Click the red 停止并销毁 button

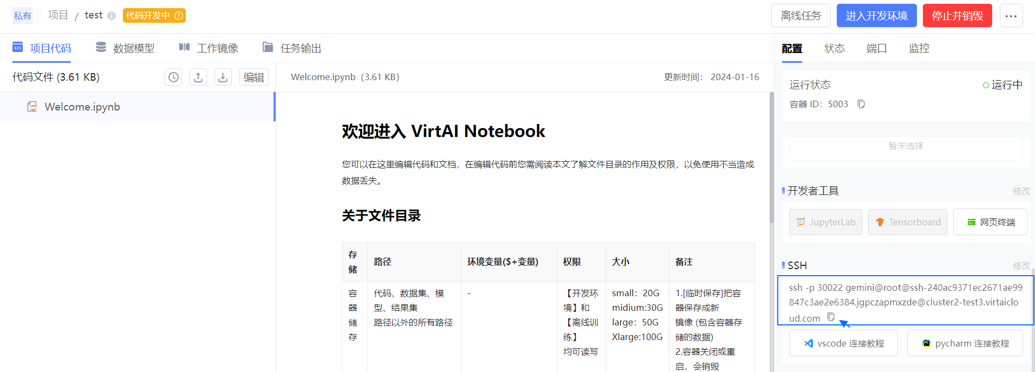click(x=957, y=16)
